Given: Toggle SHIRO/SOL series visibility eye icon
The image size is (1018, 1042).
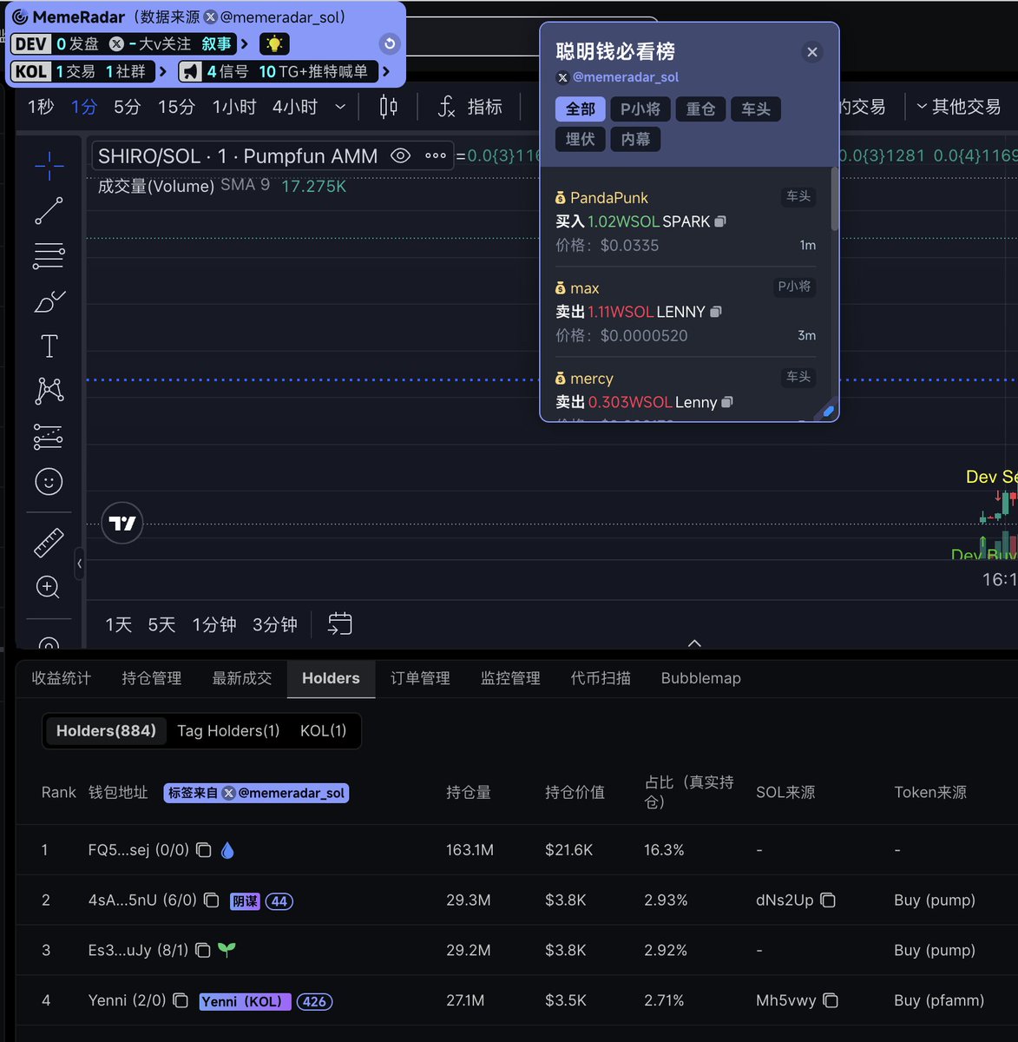Looking at the screenshot, I should point(400,156).
